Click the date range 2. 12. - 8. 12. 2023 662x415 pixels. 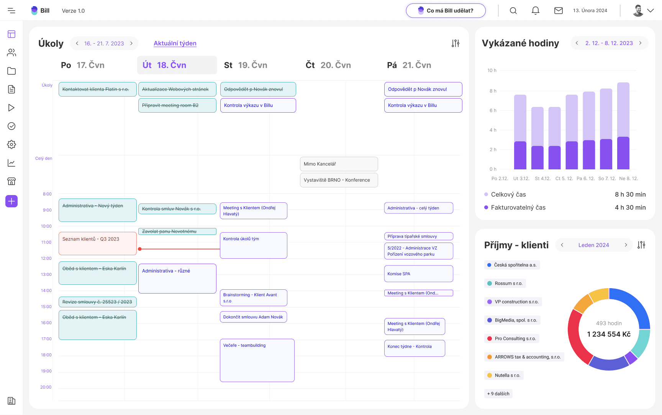pyautogui.click(x=609, y=43)
